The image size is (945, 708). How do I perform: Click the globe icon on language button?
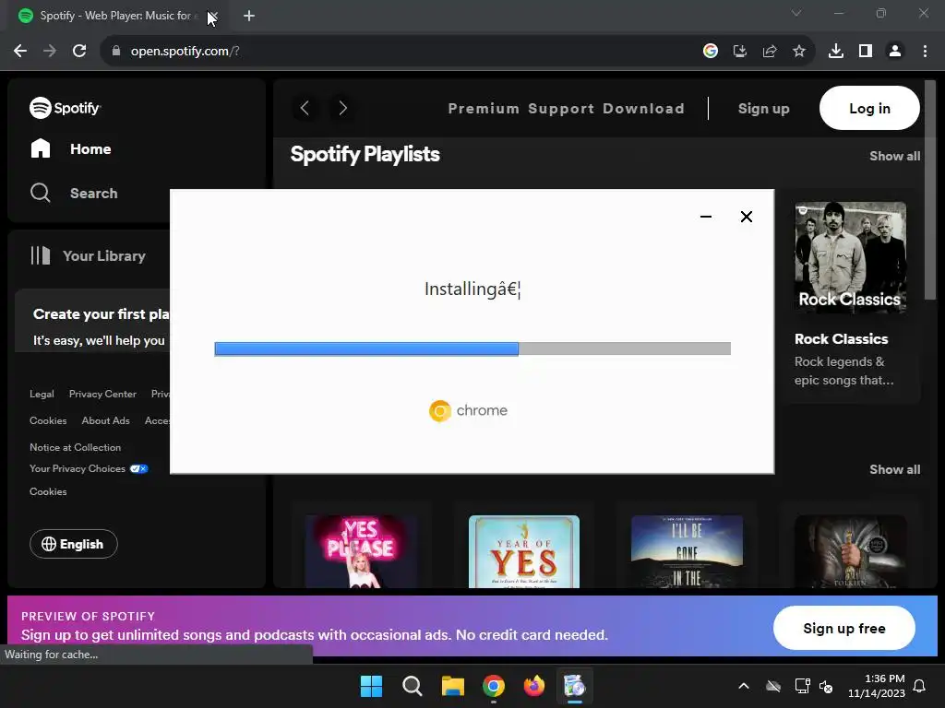pyautogui.click(x=49, y=544)
